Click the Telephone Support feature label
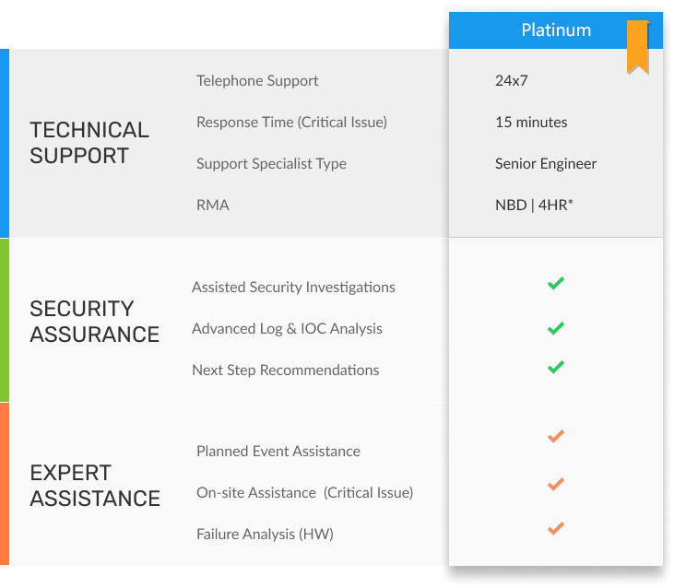Viewport: 674px width, 588px height. point(257,80)
